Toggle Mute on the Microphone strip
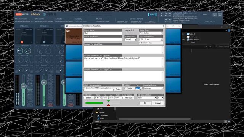This screenshot has width=244, height=137. pyautogui.click(x=30, y=105)
